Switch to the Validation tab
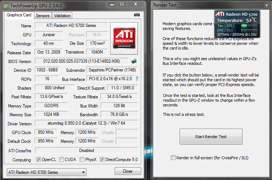The image size is (272, 180). (x=62, y=16)
